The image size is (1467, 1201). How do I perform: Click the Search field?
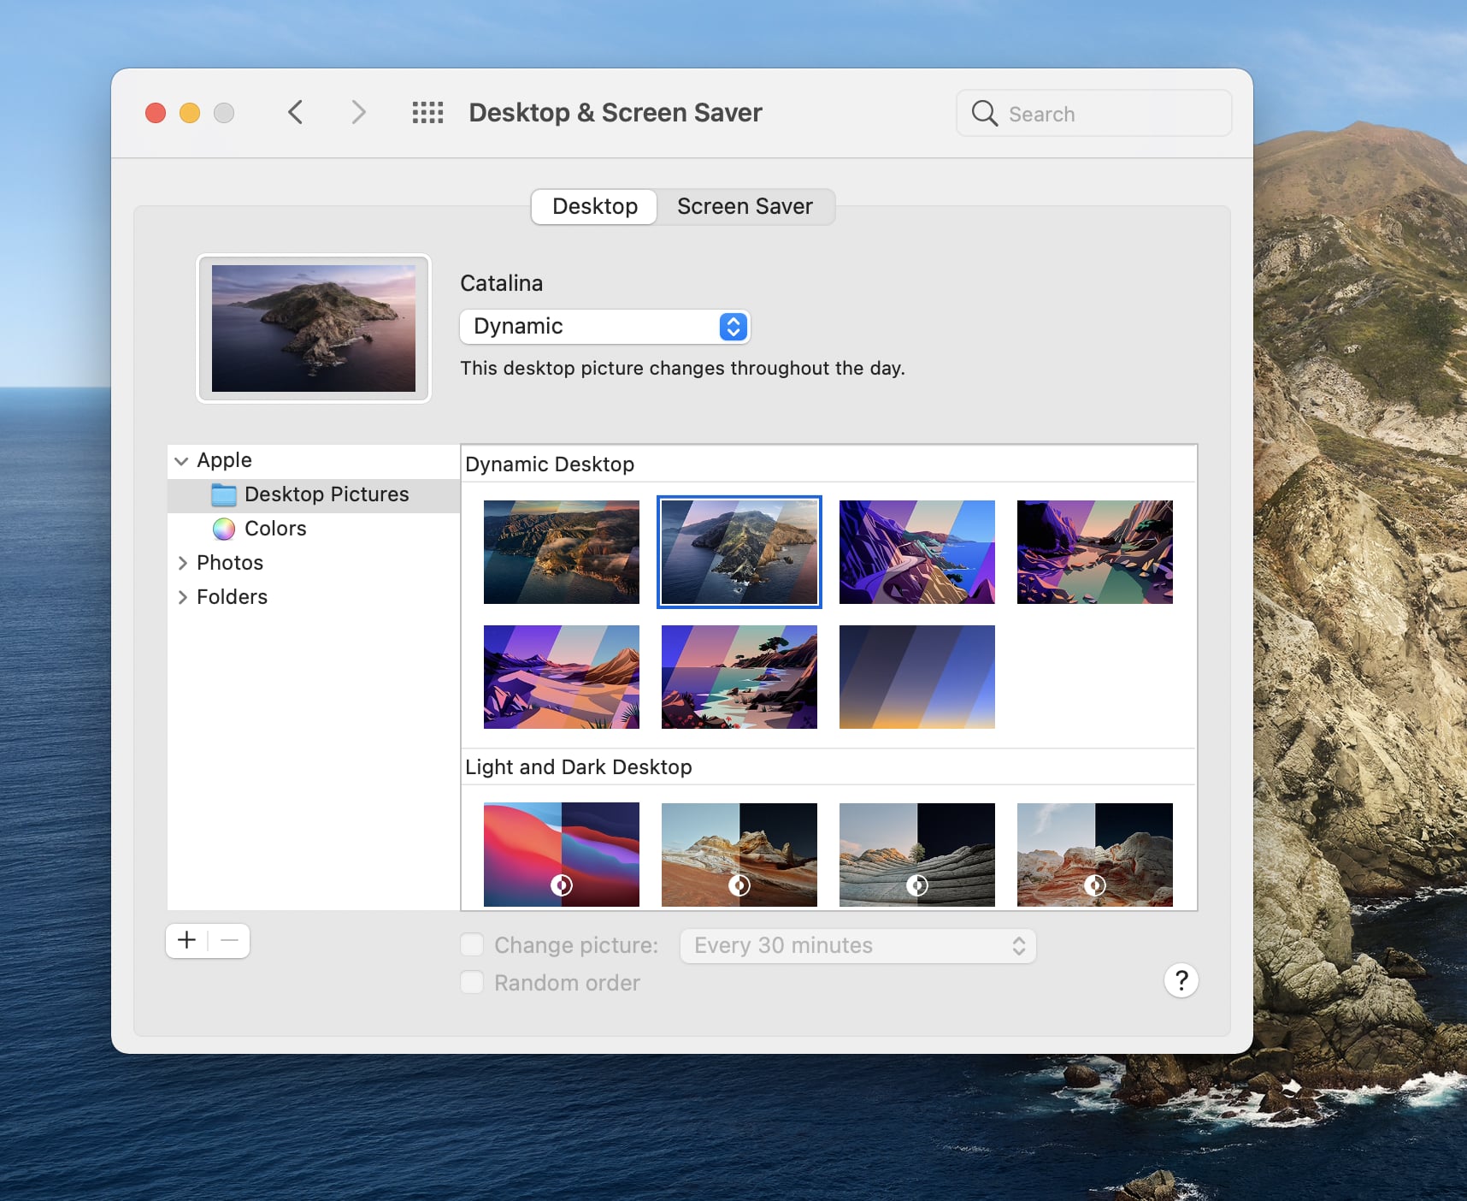[1094, 114]
